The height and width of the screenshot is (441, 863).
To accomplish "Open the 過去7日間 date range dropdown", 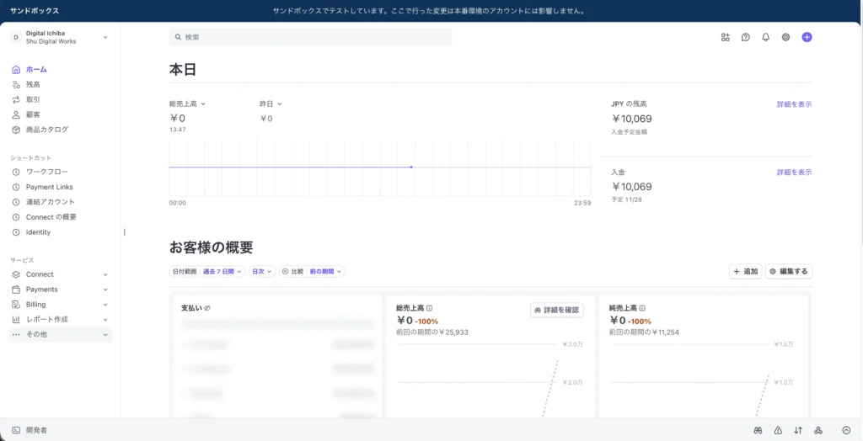I will [x=222, y=272].
